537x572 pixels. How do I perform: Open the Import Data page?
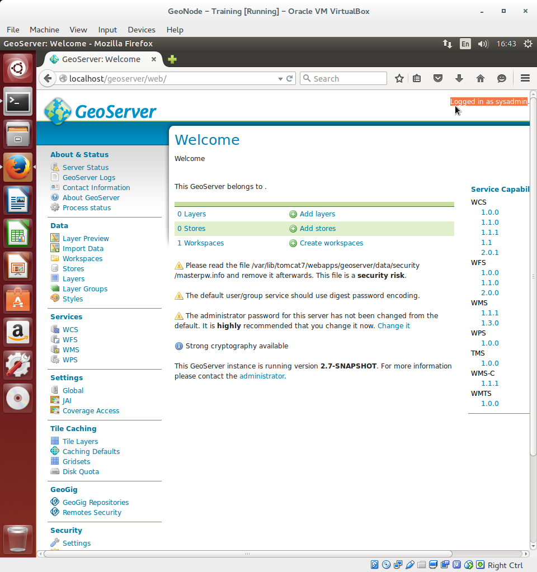point(83,248)
